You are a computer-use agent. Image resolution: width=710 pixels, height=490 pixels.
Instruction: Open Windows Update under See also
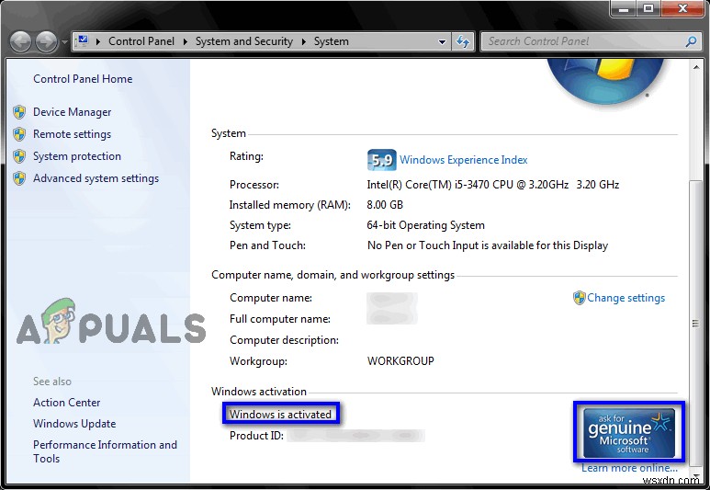click(74, 424)
